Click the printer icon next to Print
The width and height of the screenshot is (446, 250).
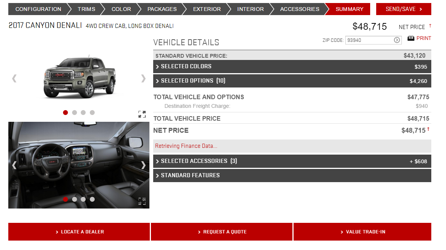point(411,38)
